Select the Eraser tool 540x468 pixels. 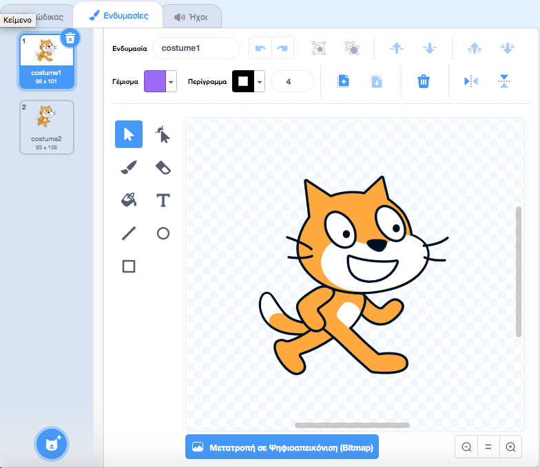(163, 167)
